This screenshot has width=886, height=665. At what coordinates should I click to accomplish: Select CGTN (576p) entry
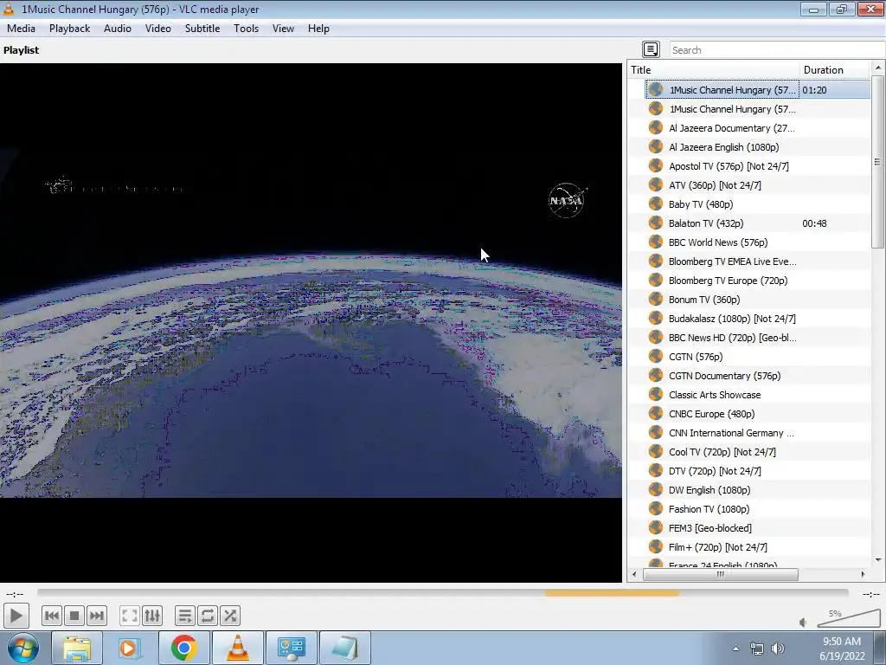tap(749, 357)
